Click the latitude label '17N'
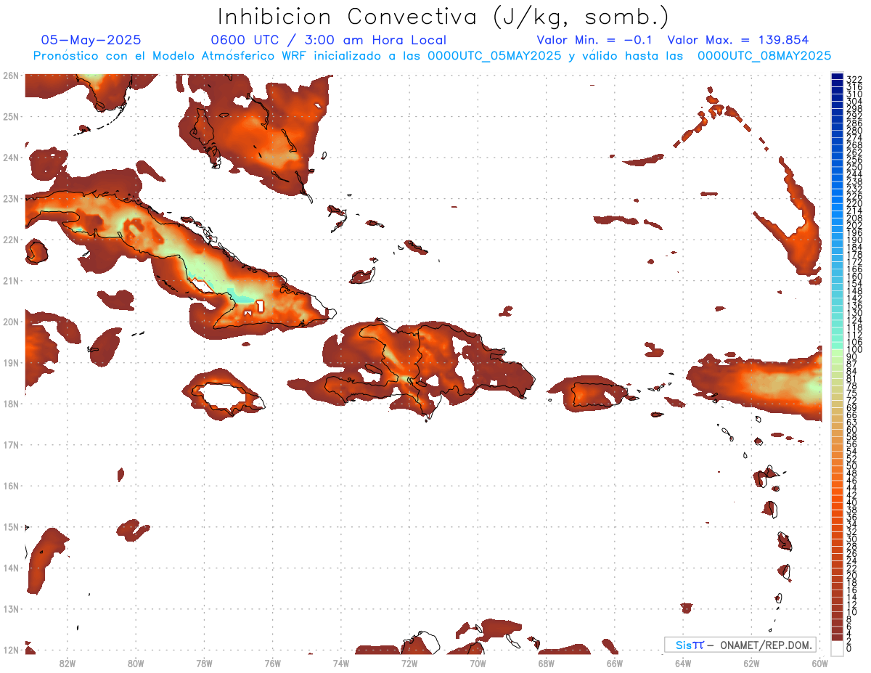The image size is (871, 673). coord(10,444)
